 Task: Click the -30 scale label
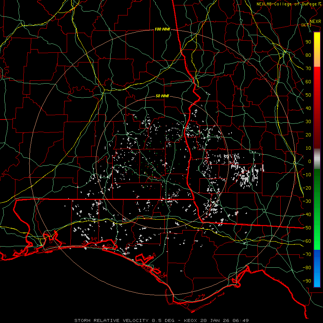click(x=307, y=201)
